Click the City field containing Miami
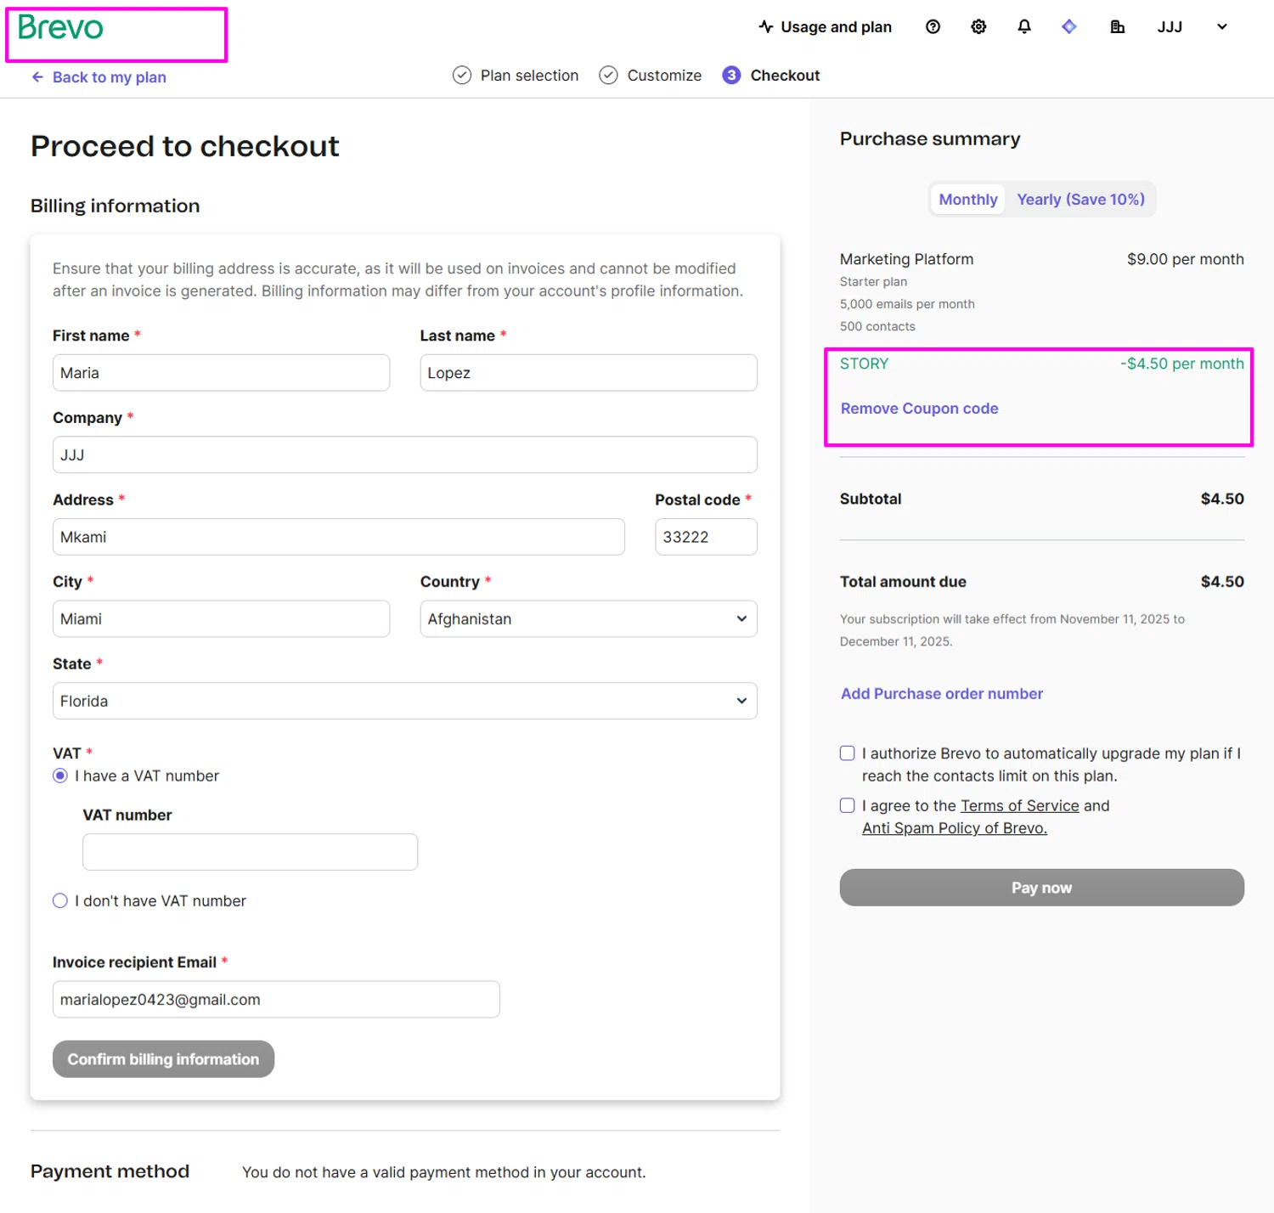Image resolution: width=1274 pixels, height=1213 pixels. [x=221, y=618]
